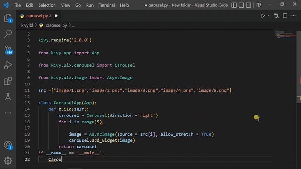Open the Testing flask view
Image resolution: width=301 pixels, height=169 pixels.
pyautogui.click(x=8, y=97)
